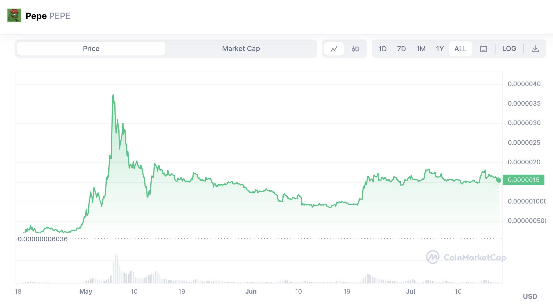
Task: Click y-axis label 0.0000040
Action: click(524, 84)
